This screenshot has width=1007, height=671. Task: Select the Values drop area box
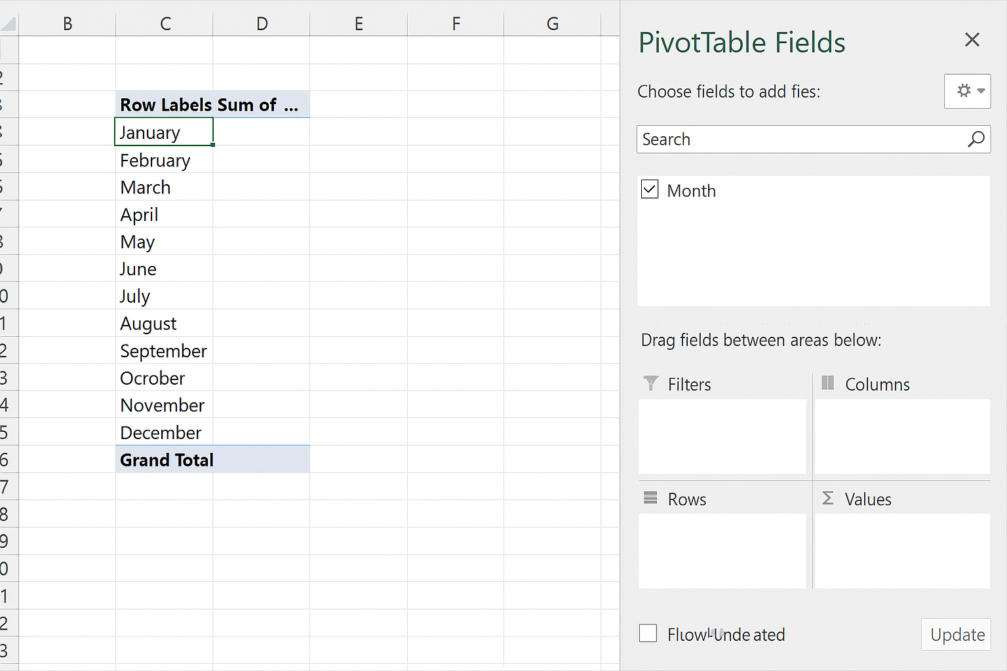[902, 551]
